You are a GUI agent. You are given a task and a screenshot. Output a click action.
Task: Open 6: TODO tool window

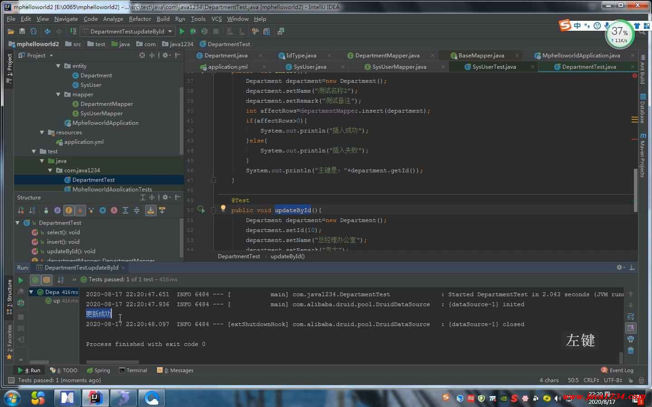[x=64, y=370]
